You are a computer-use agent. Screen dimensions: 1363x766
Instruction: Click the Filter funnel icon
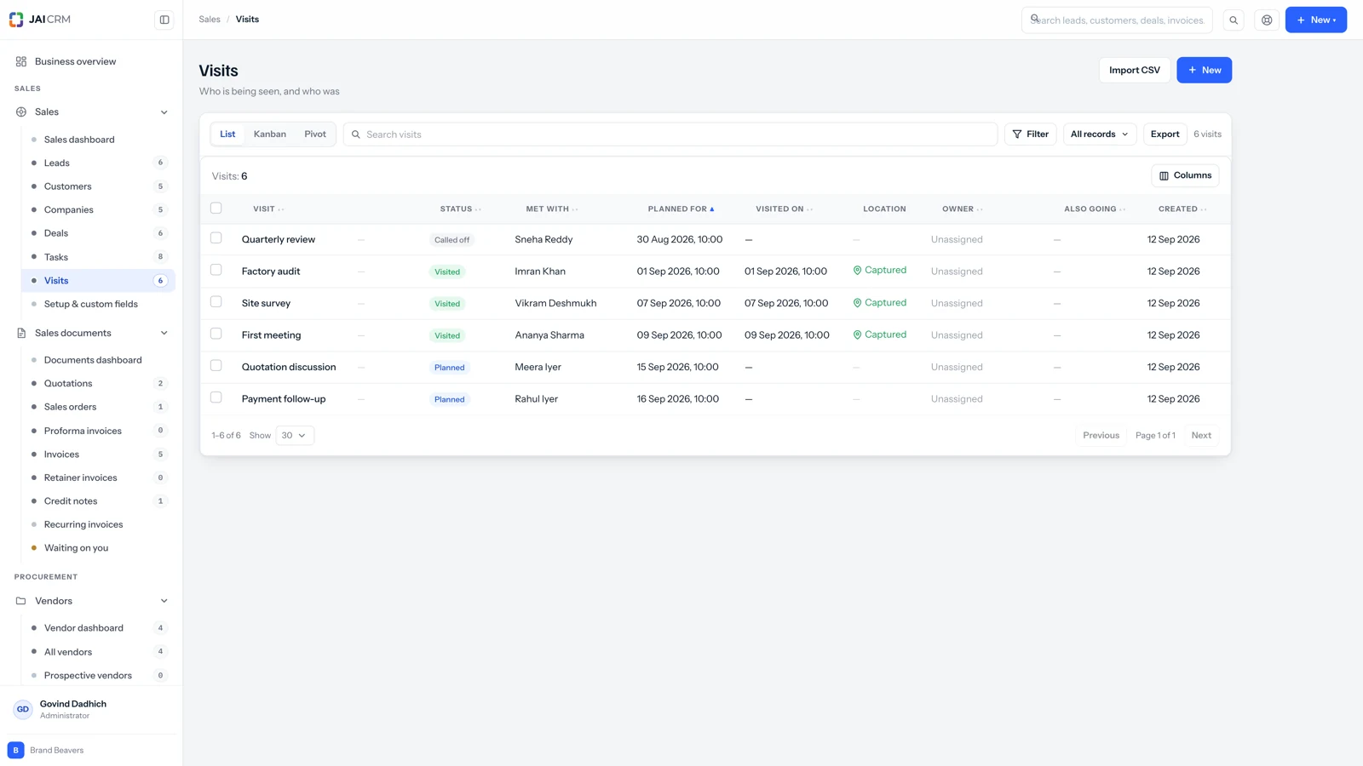coord(1017,134)
